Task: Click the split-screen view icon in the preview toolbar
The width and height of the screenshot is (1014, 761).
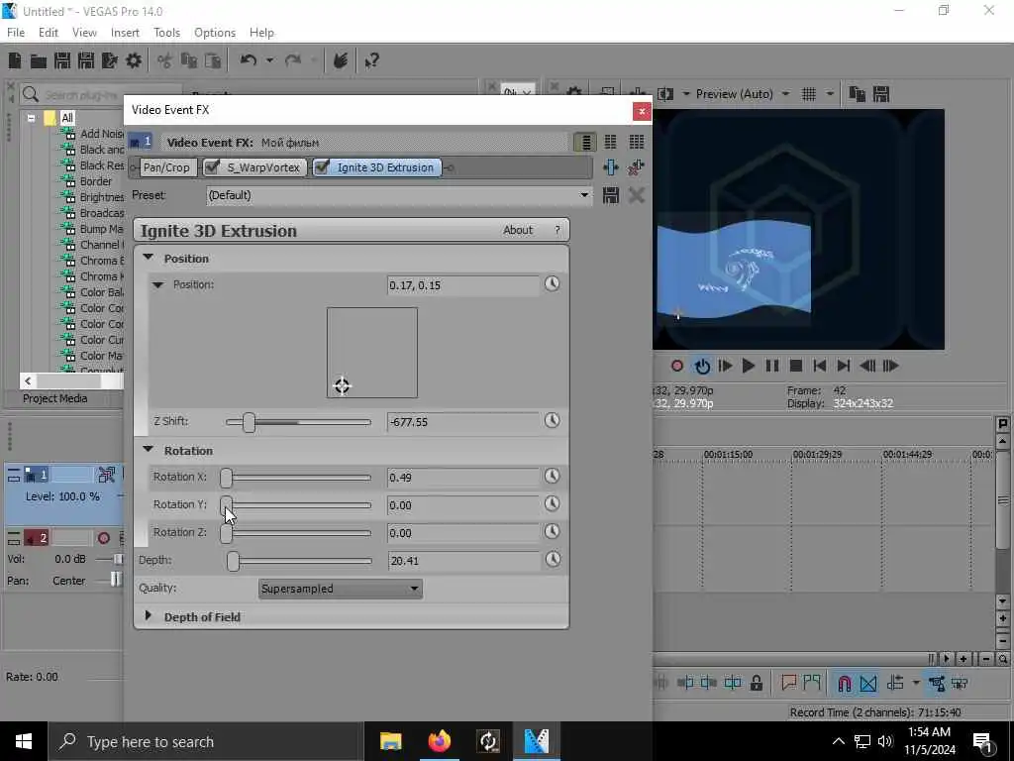Action: click(664, 94)
